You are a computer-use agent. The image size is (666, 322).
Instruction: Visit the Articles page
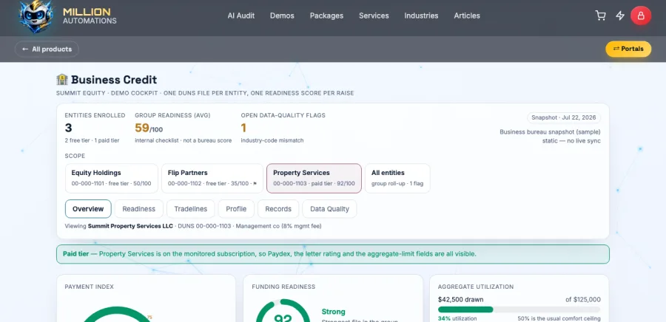coord(467,16)
